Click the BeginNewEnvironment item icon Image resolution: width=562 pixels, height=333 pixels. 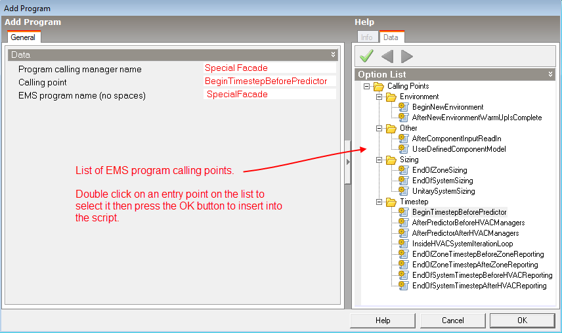[x=404, y=107]
